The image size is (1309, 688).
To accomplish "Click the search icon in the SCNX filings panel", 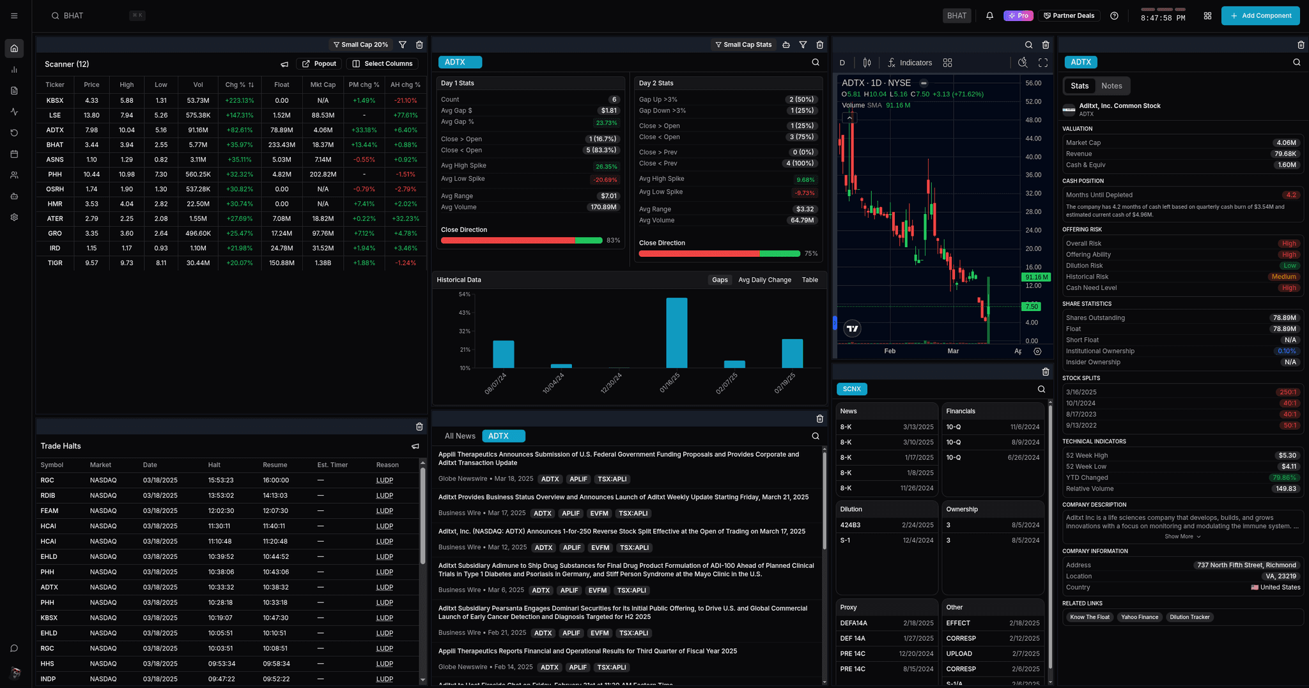I will (x=1041, y=389).
